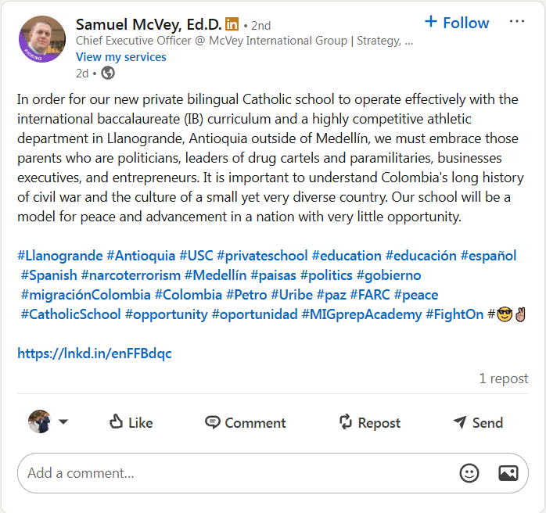Expand the react-as identity dropdown arrow
Viewport: 546px width, 513px height.
click(x=63, y=422)
